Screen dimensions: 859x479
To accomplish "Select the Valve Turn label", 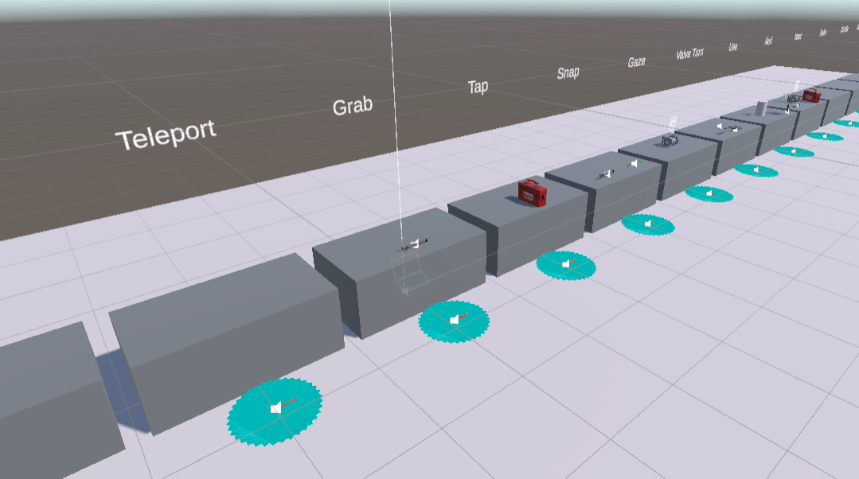I will (x=689, y=54).
